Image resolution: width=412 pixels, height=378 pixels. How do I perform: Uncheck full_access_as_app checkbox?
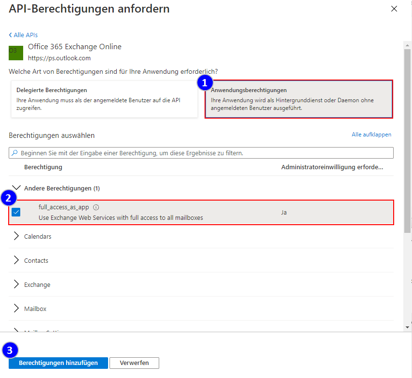[16, 212]
